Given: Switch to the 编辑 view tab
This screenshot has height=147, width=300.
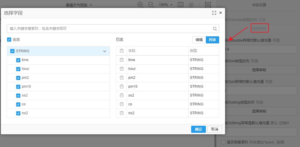Looking at the screenshot, I should [199, 40].
